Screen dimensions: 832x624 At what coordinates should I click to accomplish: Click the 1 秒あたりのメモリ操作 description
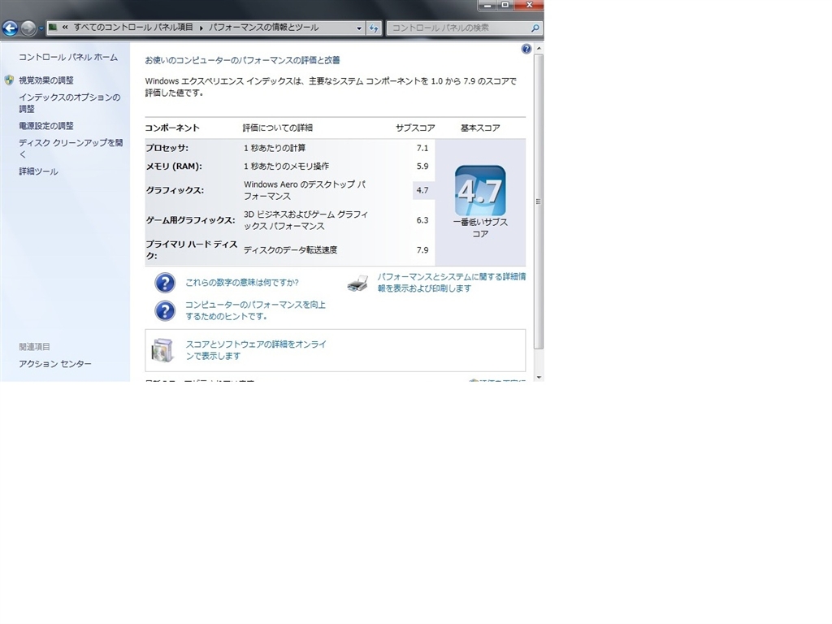(286, 166)
